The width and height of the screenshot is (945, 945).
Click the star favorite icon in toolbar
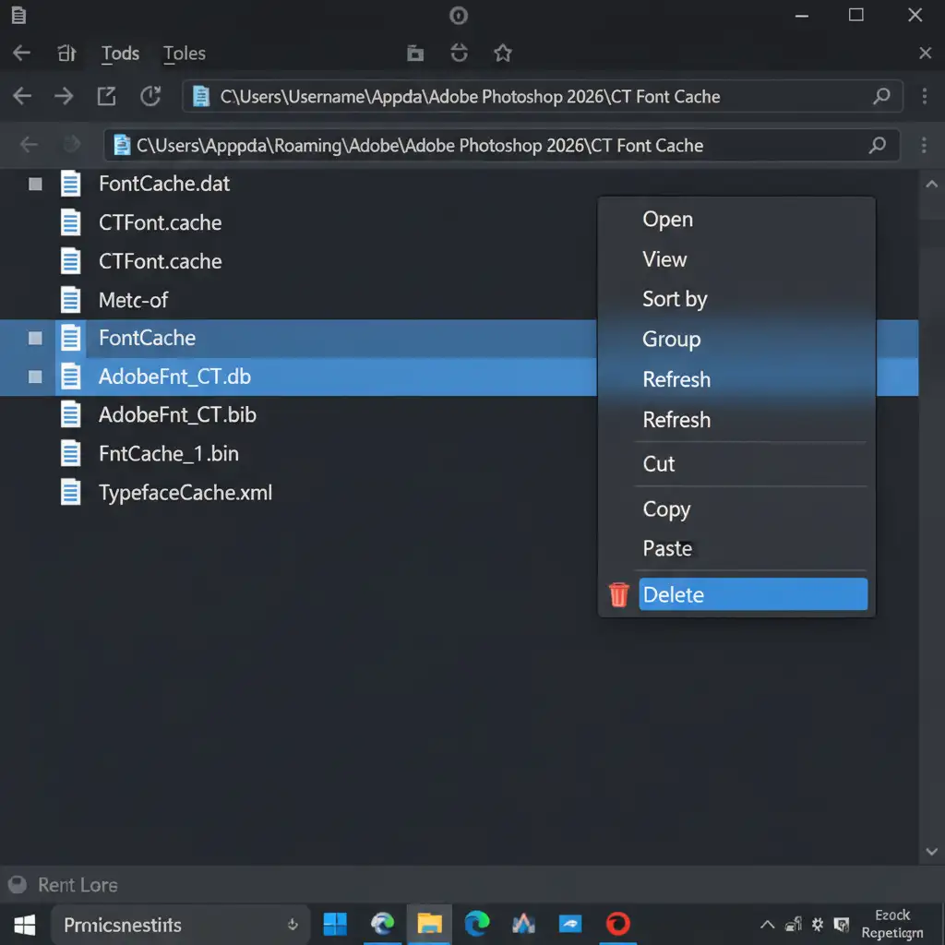[x=502, y=54]
